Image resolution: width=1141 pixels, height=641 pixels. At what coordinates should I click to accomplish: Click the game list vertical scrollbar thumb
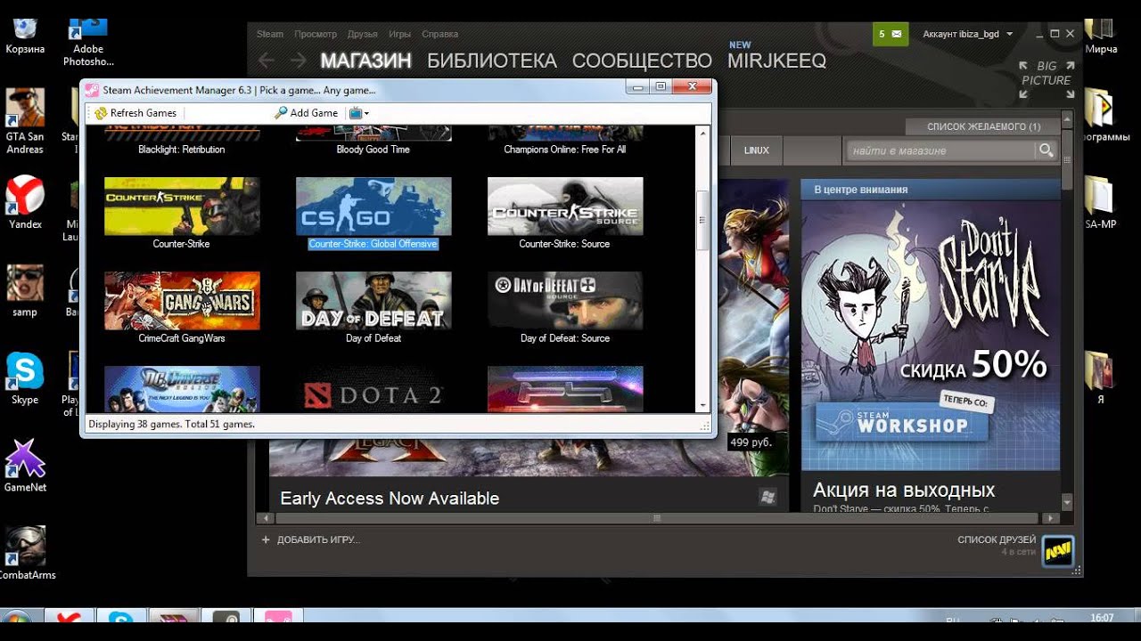pyautogui.click(x=702, y=220)
